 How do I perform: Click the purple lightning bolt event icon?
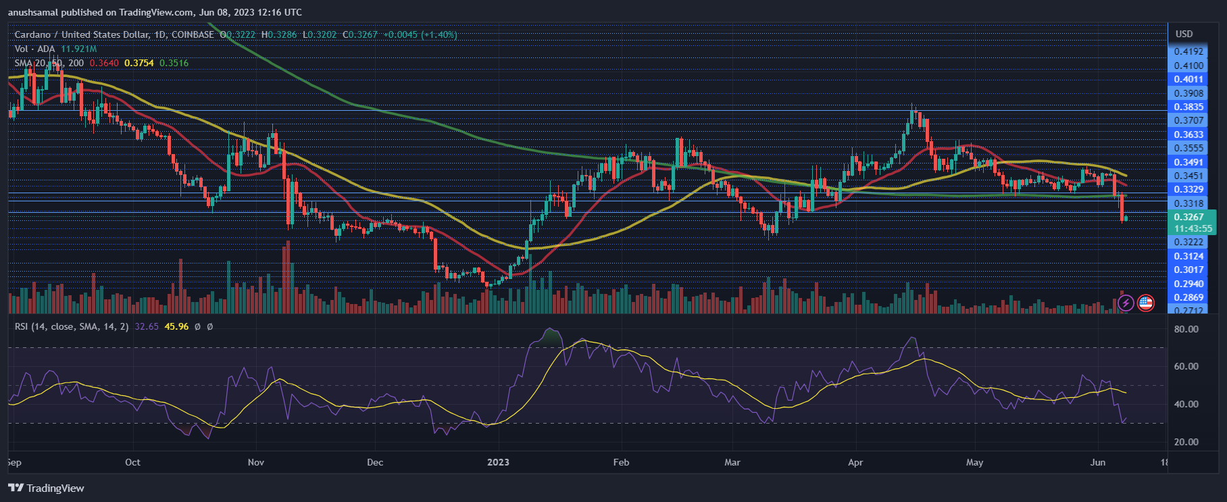click(x=1126, y=303)
